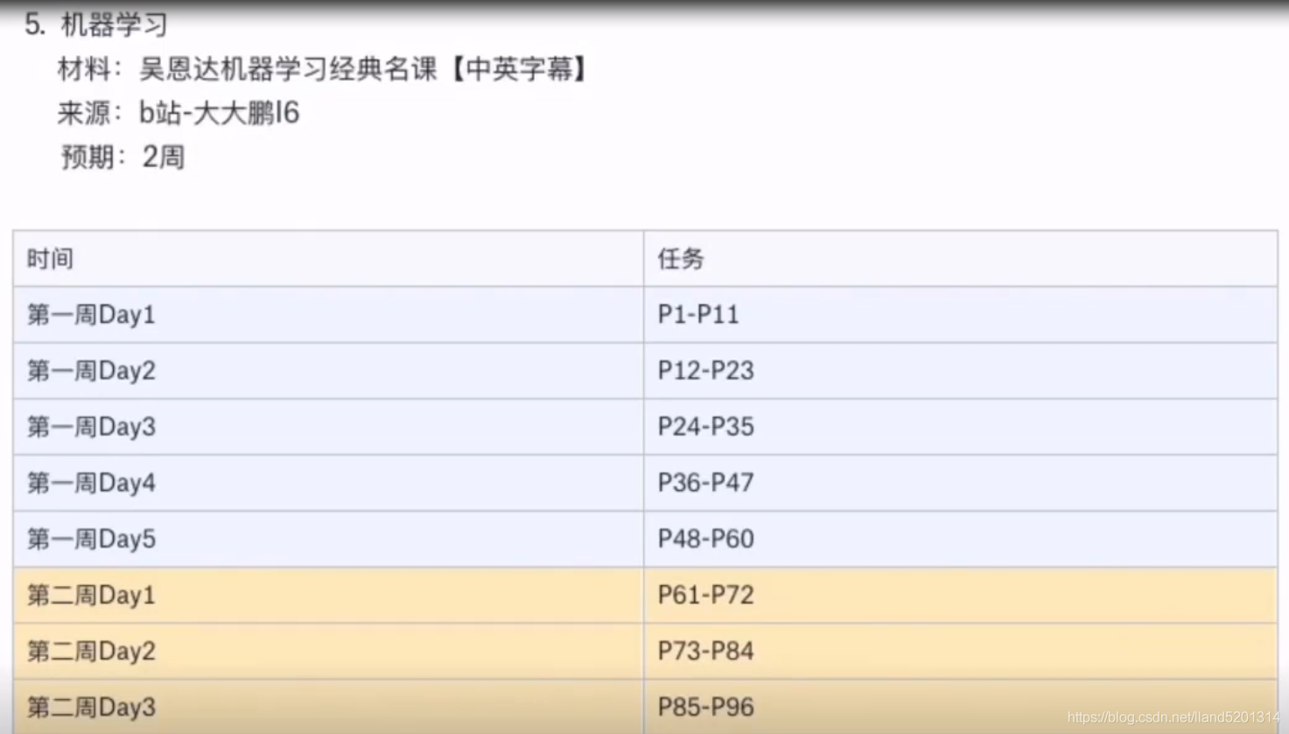This screenshot has height=734, width=1289.
Task: Select the 第一周Day2 cell
Action: click(328, 371)
